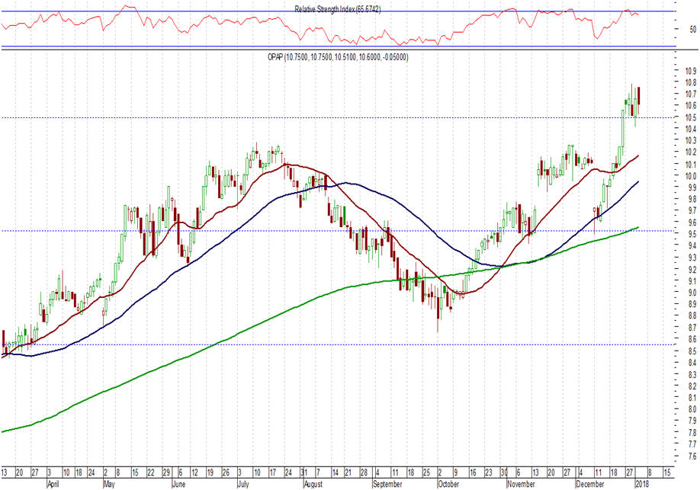Click the April month label

click(x=53, y=485)
